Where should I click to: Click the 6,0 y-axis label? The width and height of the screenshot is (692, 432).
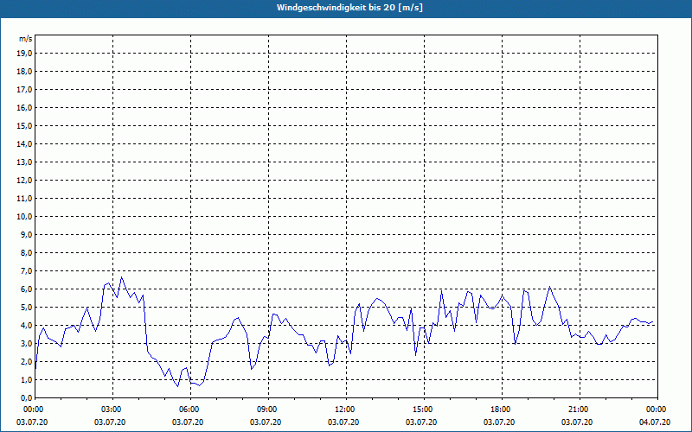tap(26, 289)
